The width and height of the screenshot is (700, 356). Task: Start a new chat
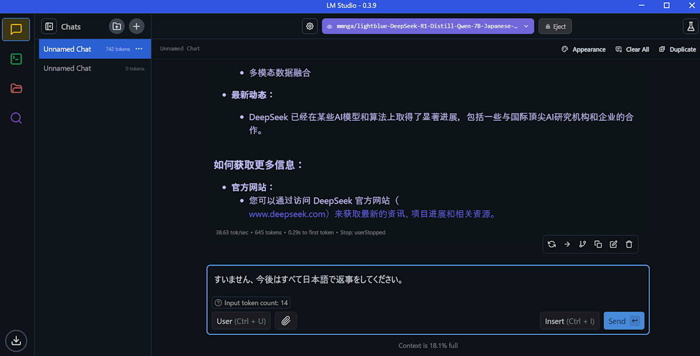136,26
